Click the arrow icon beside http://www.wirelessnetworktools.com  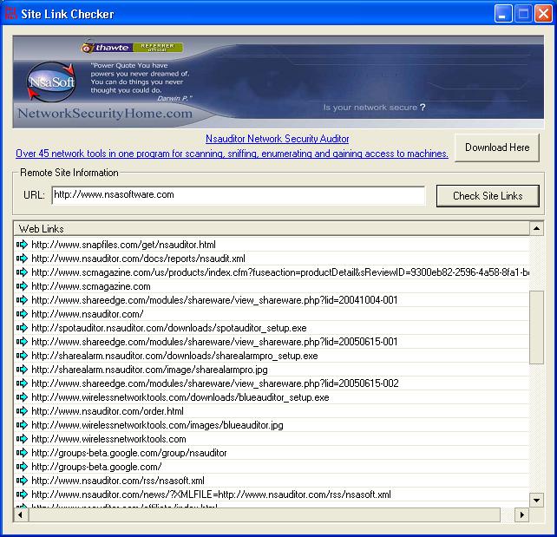pyautogui.click(x=22, y=439)
